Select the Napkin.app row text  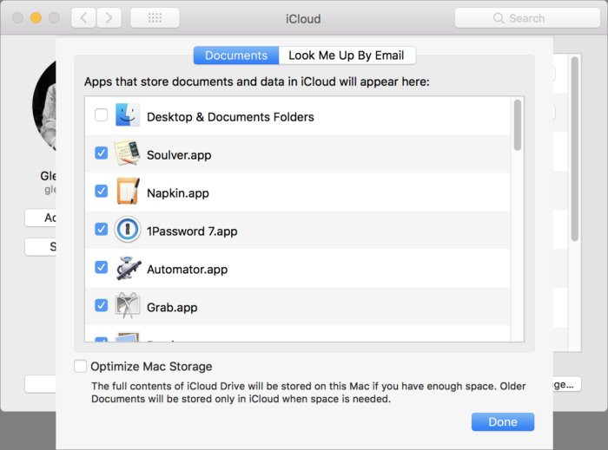178,193
